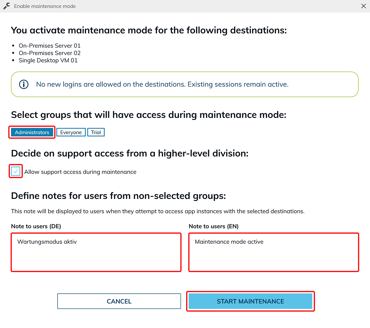Select the Trial group
This screenshot has width=370, height=328.
[96, 132]
